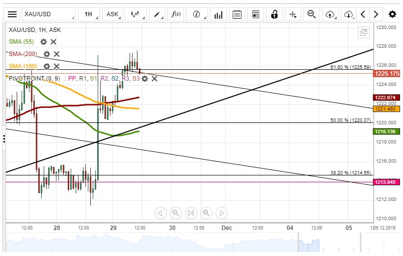This screenshot has height=256, width=403.
Task: Click the Dec date axis label
Action: click(x=227, y=228)
